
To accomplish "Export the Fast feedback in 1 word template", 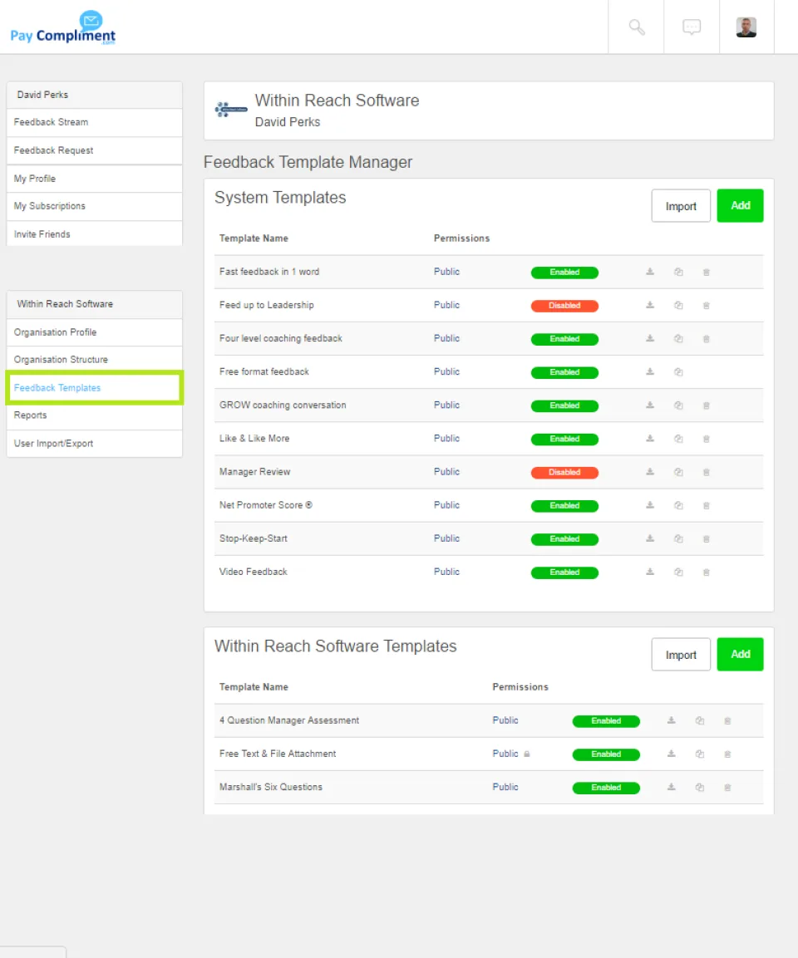I will (x=650, y=272).
